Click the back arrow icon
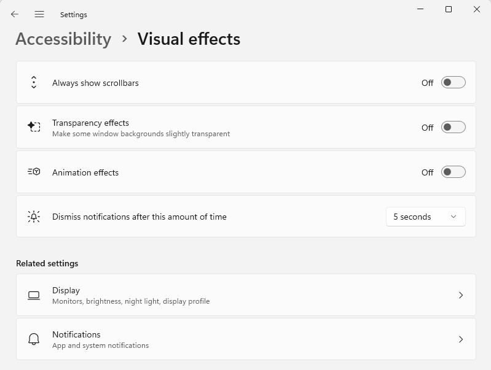Screen dimensions: 491x370 (15, 14)
